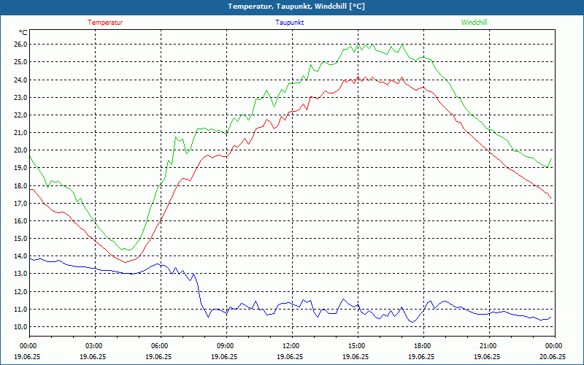The image size is (584, 365).
Task: Click the '26,0' y-axis value
Action: pos(20,45)
